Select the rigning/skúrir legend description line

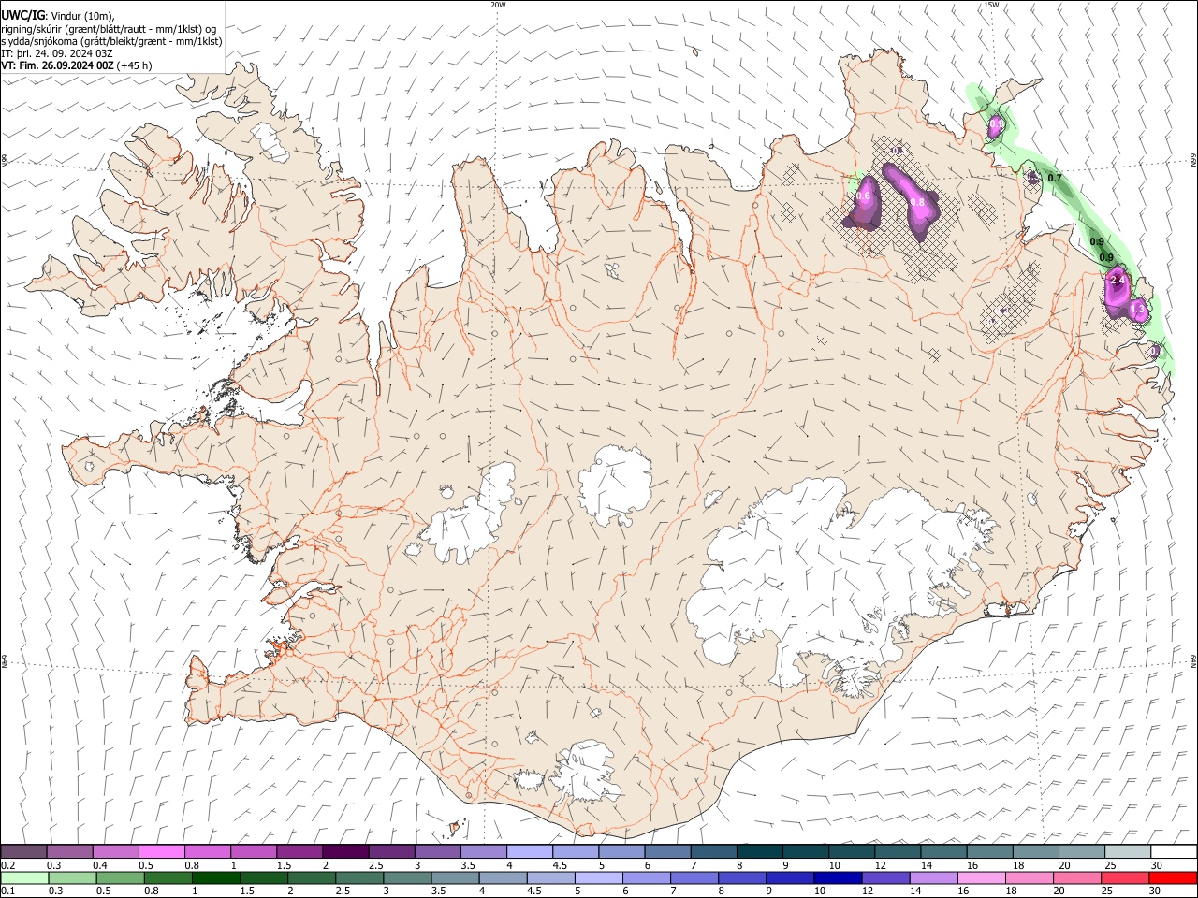(x=109, y=28)
